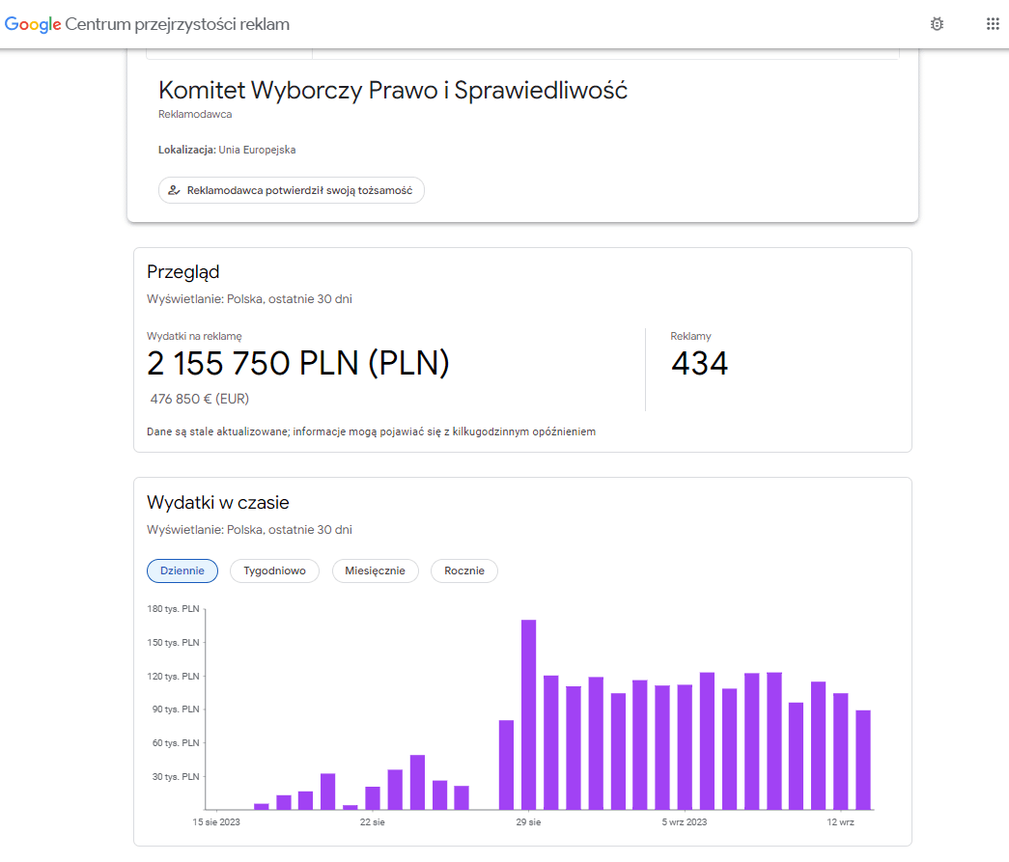The width and height of the screenshot is (1009, 862).
Task: Click the Google logo in the header
Action: [33, 24]
